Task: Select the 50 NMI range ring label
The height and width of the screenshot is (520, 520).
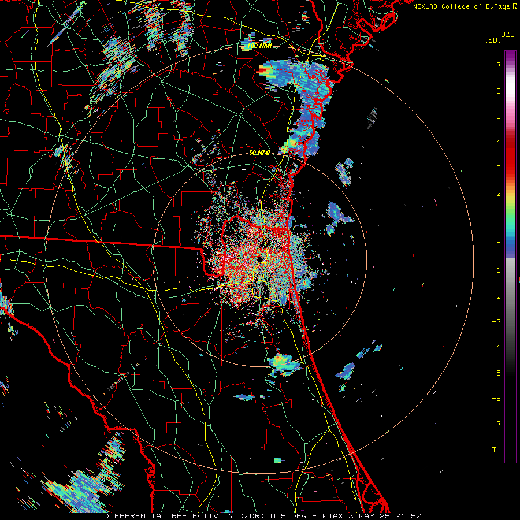Action: coord(259,153)
